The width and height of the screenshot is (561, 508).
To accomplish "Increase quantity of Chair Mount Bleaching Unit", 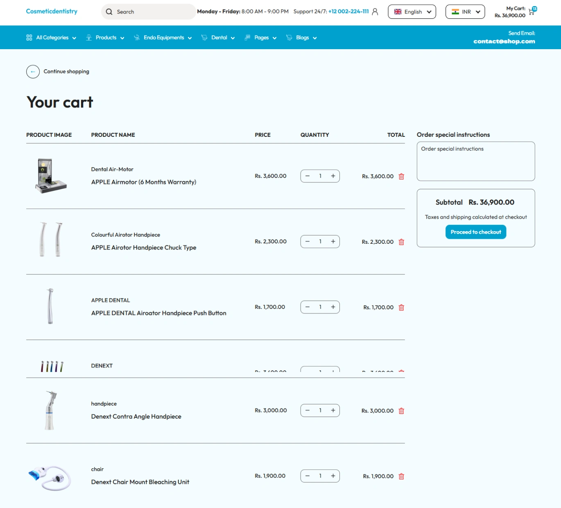I will (x=333, y=476).
